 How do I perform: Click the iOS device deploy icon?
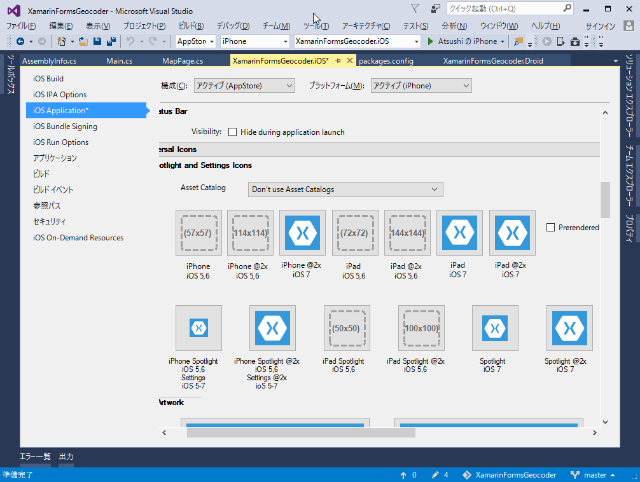pyautogui.click(x=561, y=41)
